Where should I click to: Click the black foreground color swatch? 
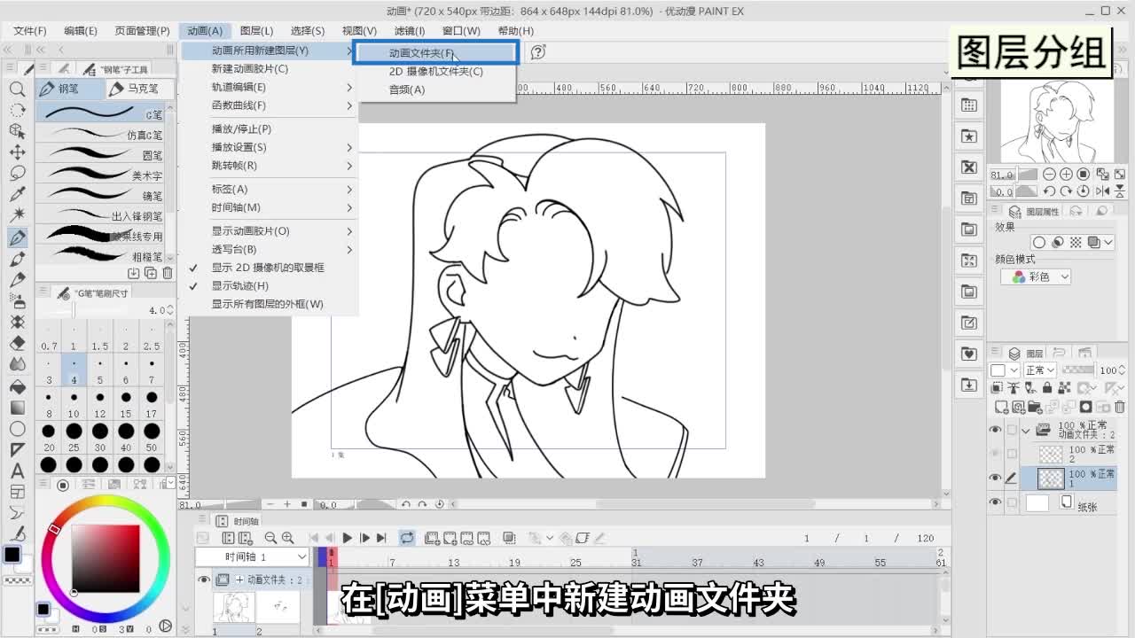[x=12, y=555]
